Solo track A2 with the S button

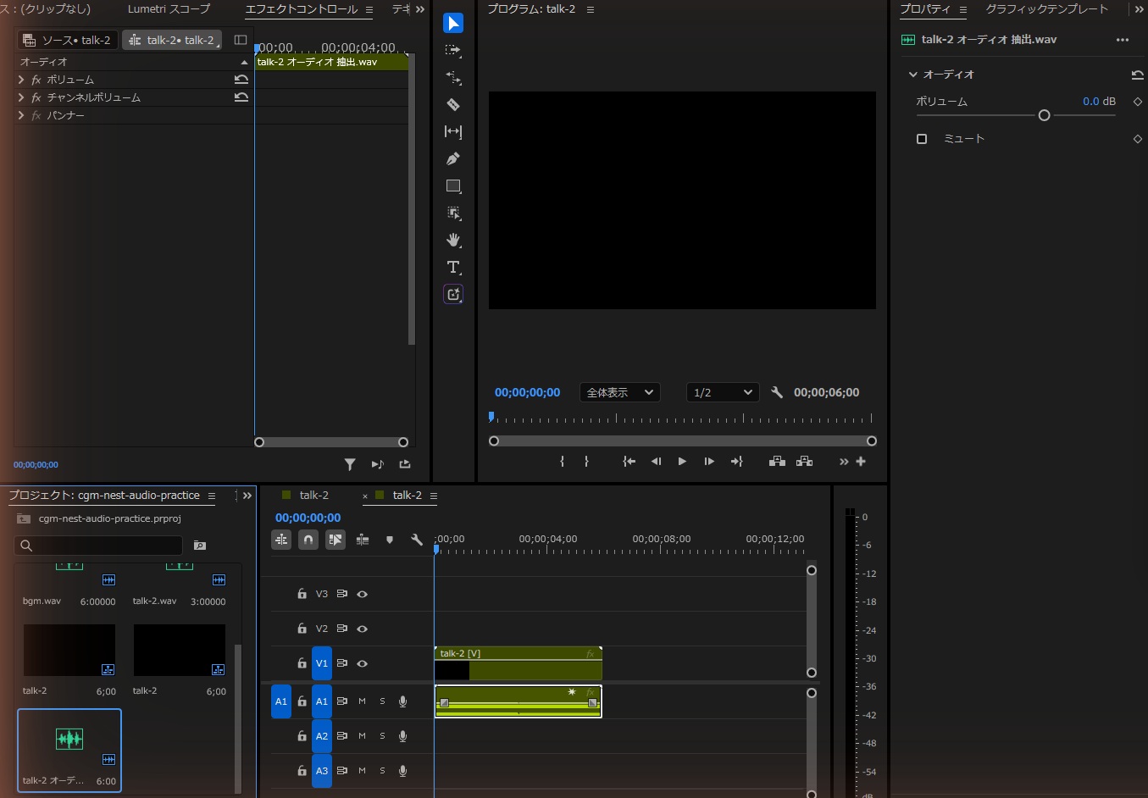(382, 736)
